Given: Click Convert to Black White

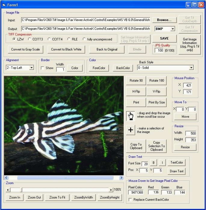Looking at the screenshot, I should pos(66,49).
